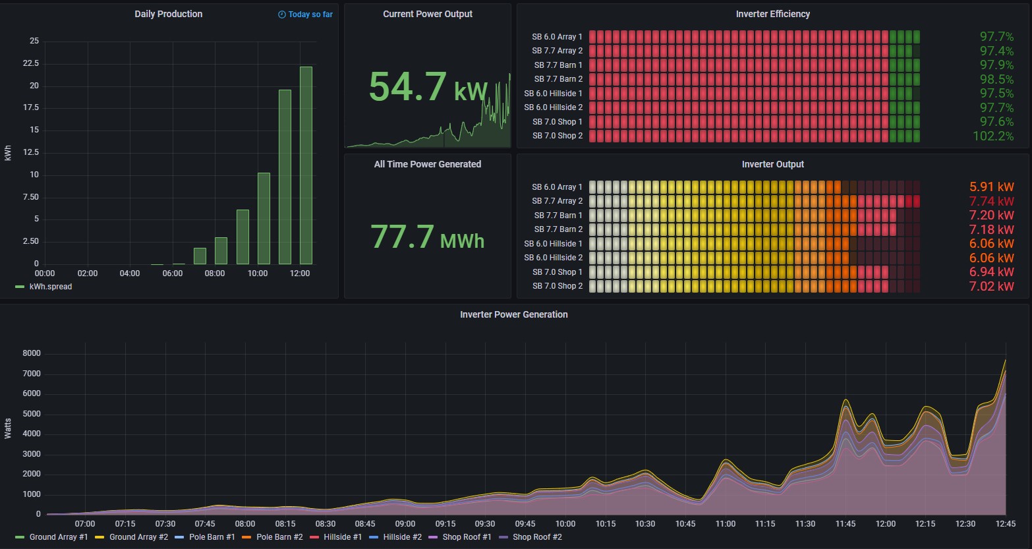Open the Current Power Output panel menu

(428, 14)
